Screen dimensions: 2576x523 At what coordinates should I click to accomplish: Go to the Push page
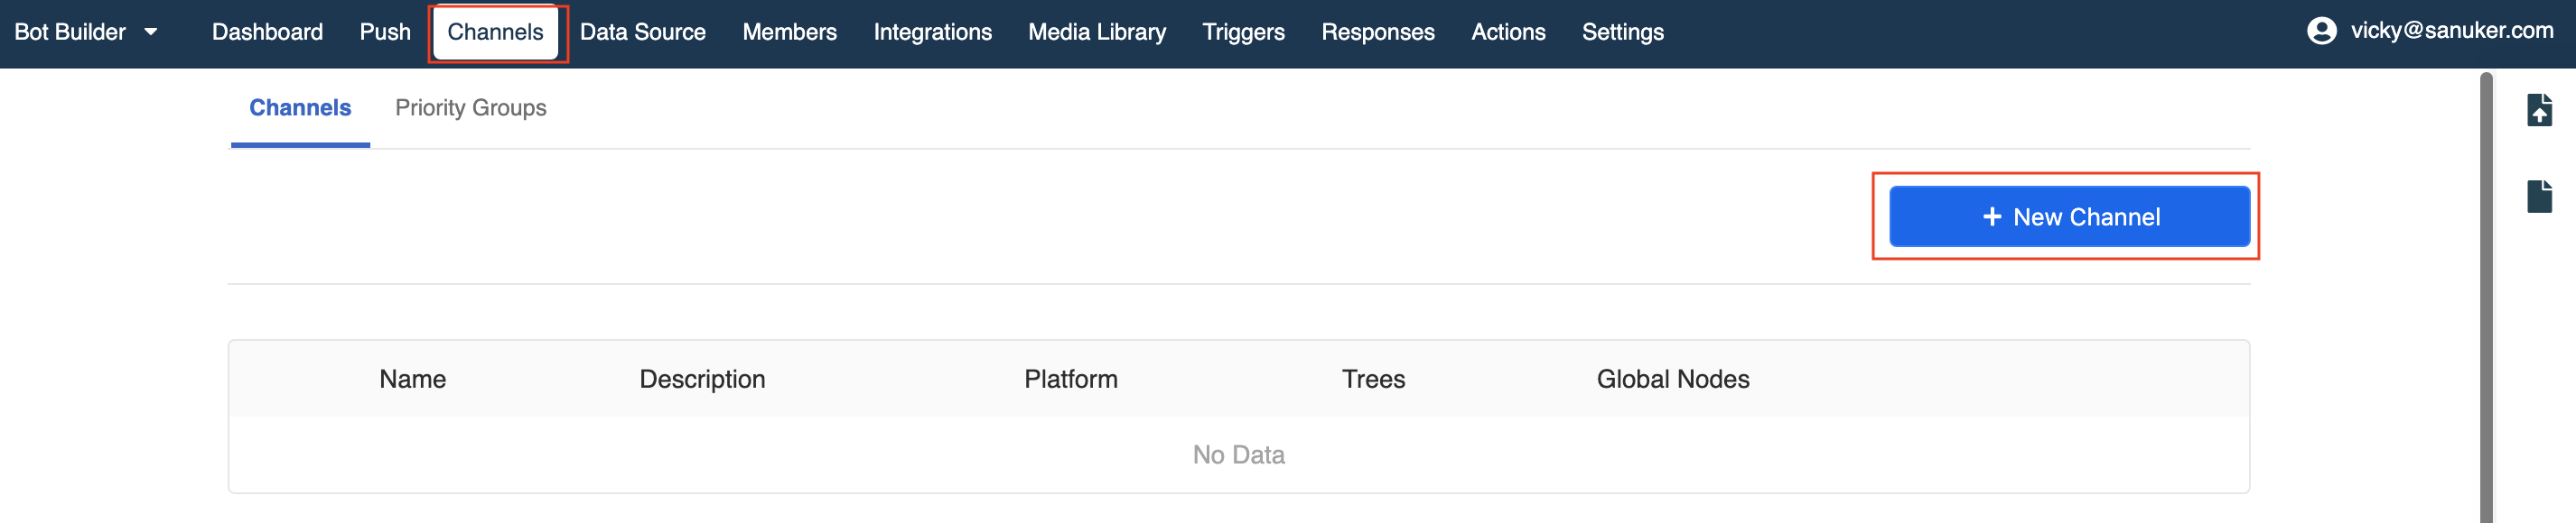point(385,32)
